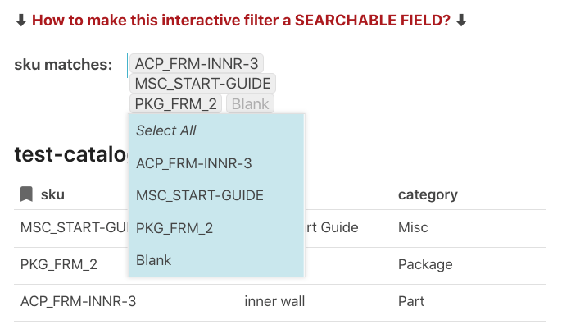Click the red SEARCHABLE FIELD heading text
The height and width of the screenshot is (334, 571).
coord(241,21)
